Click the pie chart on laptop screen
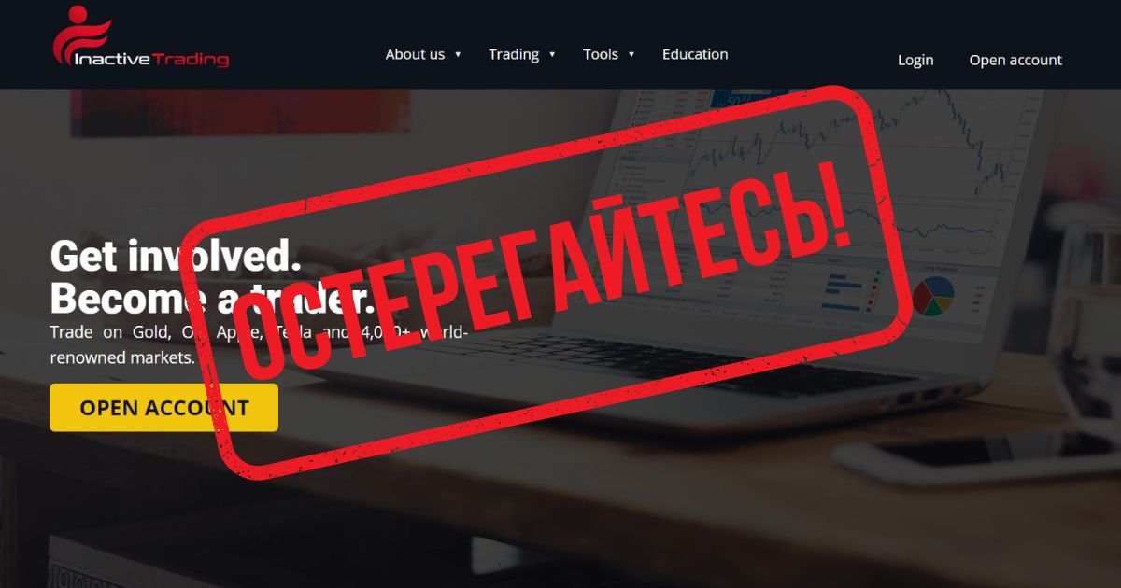This screenshot has width=1121, height=588. pos(933,296)
